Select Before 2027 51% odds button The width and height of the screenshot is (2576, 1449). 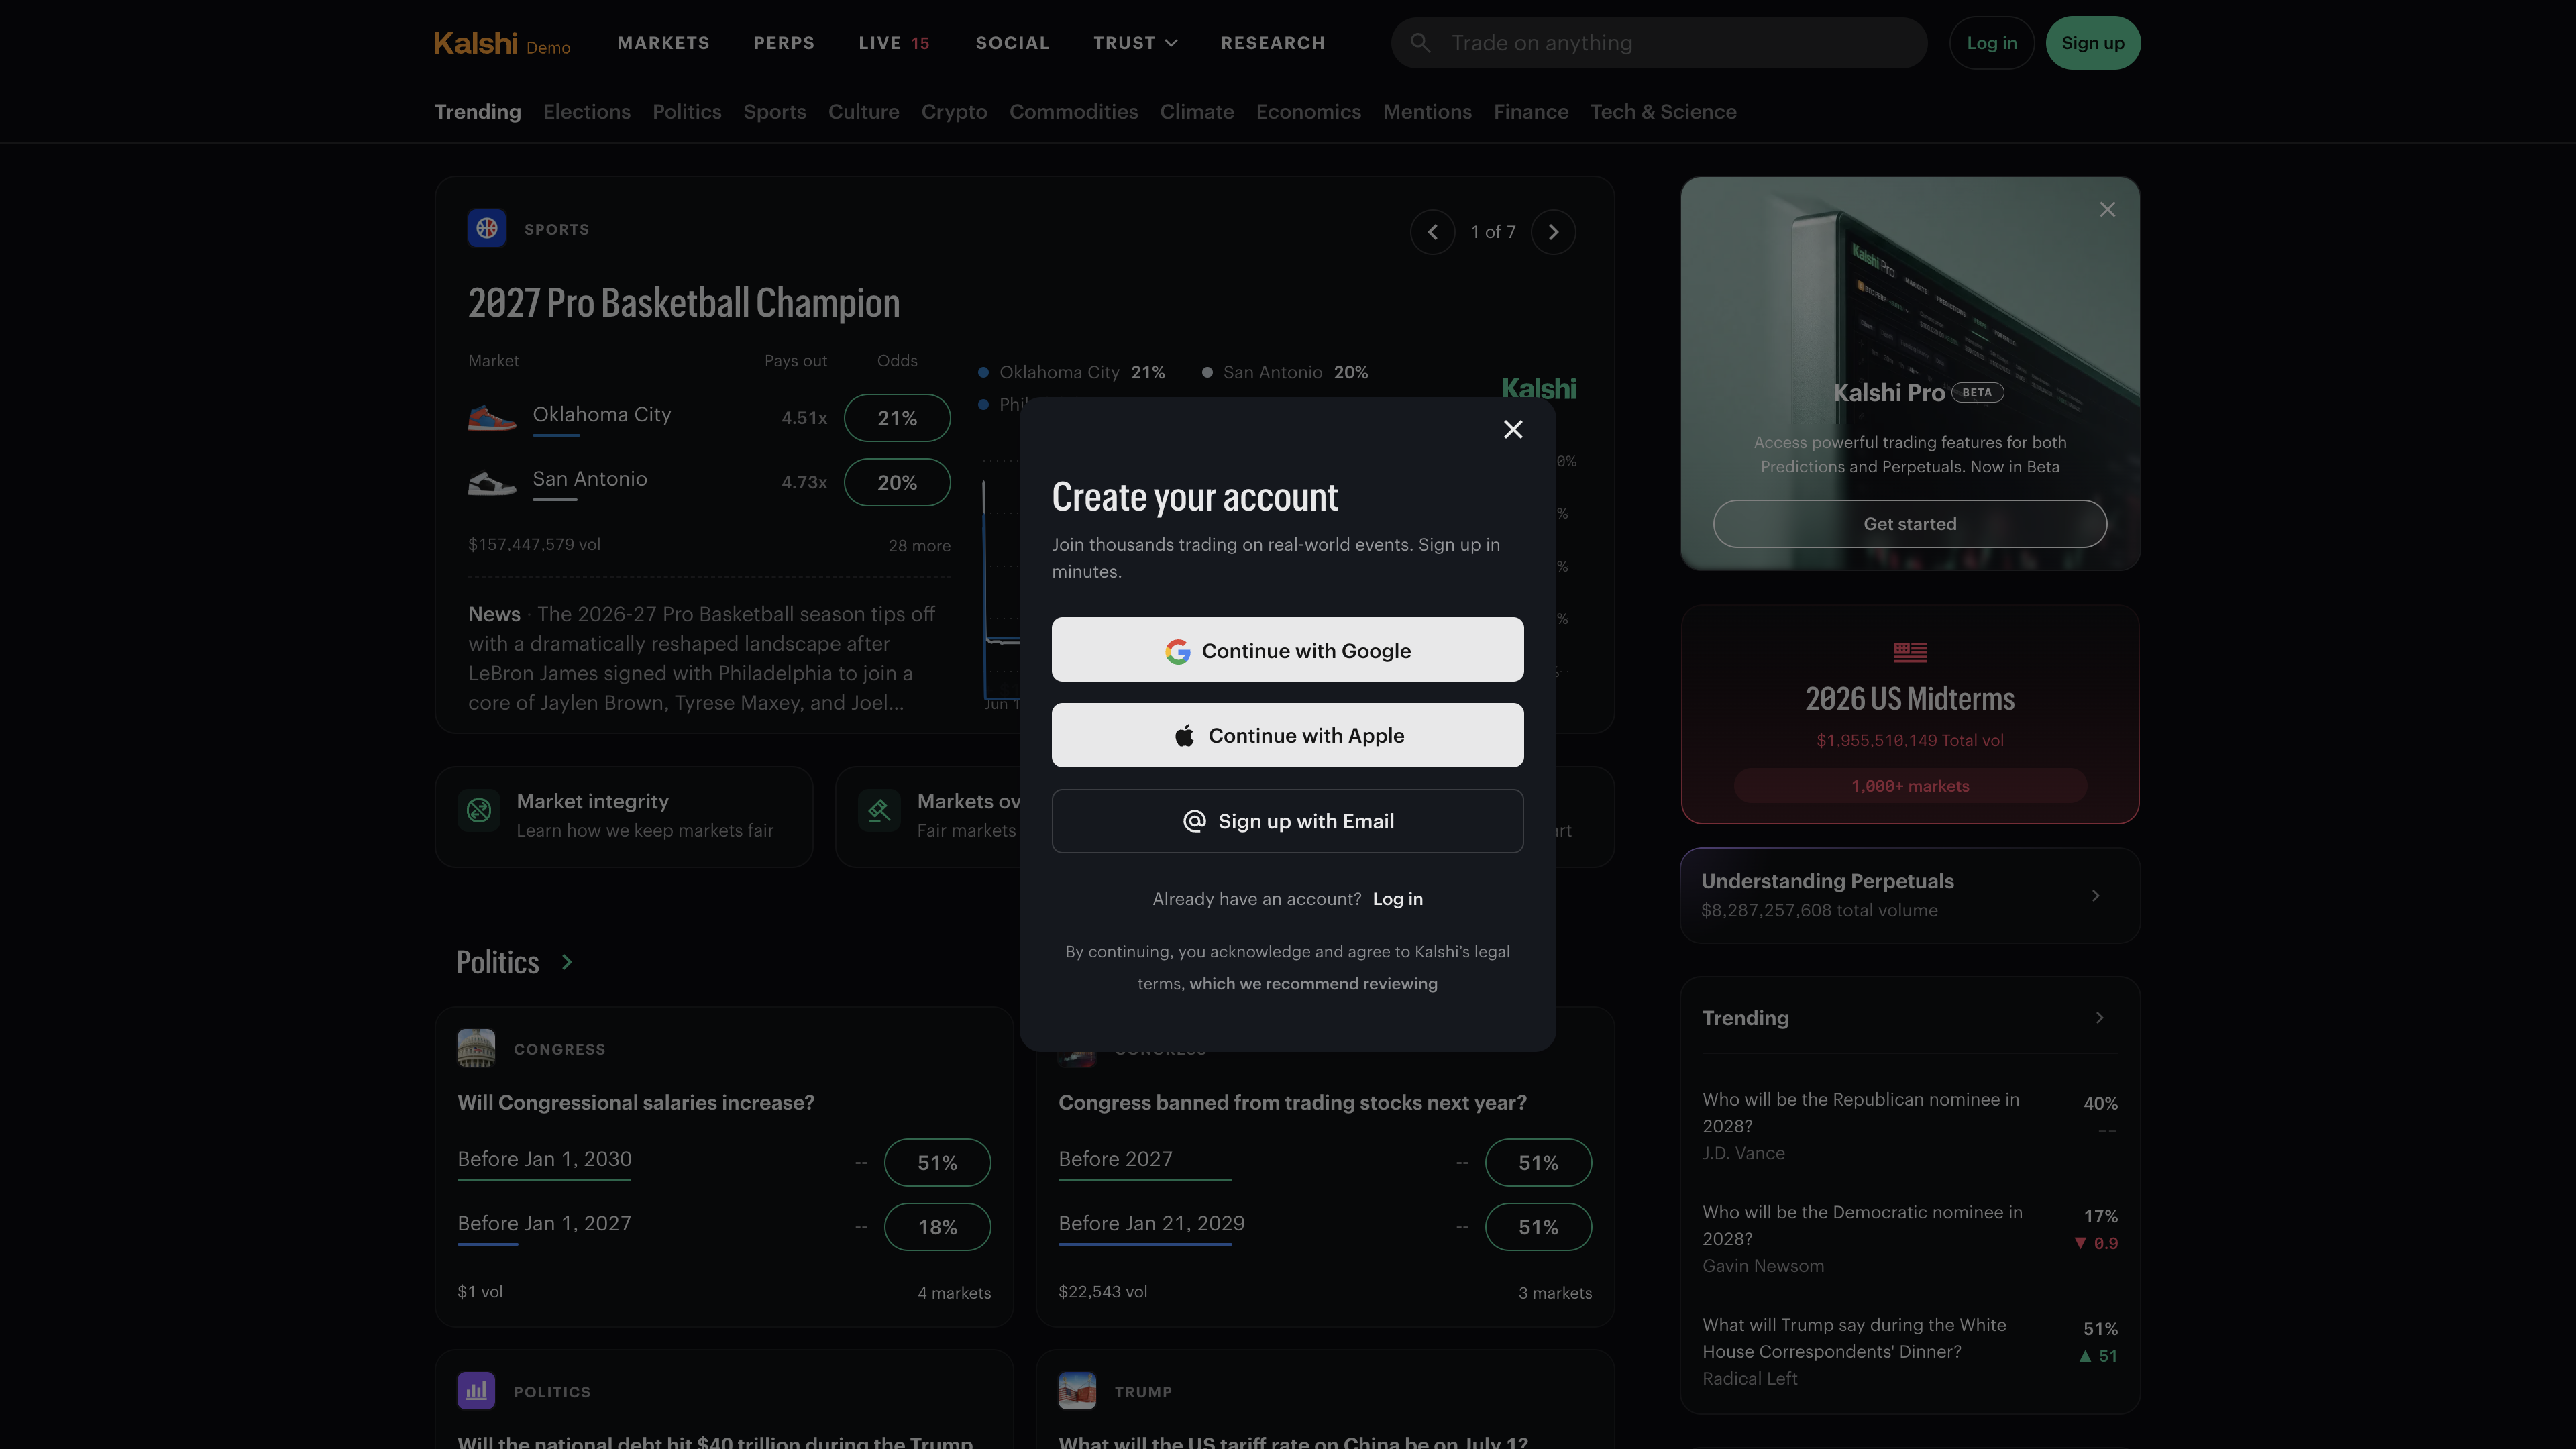click(1538, 1163)
